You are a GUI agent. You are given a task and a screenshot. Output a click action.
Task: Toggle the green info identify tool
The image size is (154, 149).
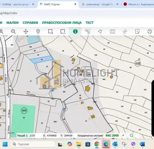75,32
